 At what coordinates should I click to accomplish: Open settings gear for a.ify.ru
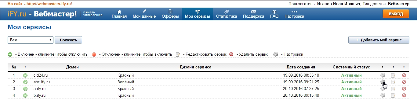click(383, 88)
